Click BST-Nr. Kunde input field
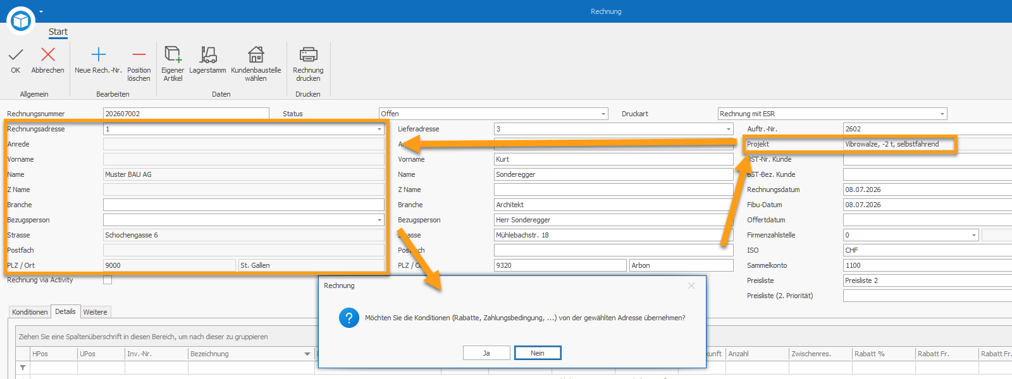Viewport: 1012px width, 379px height. coord(927,159)
